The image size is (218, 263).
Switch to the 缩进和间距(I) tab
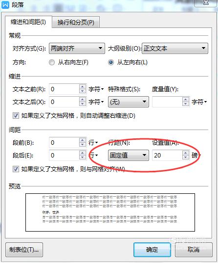pos(28,22)
